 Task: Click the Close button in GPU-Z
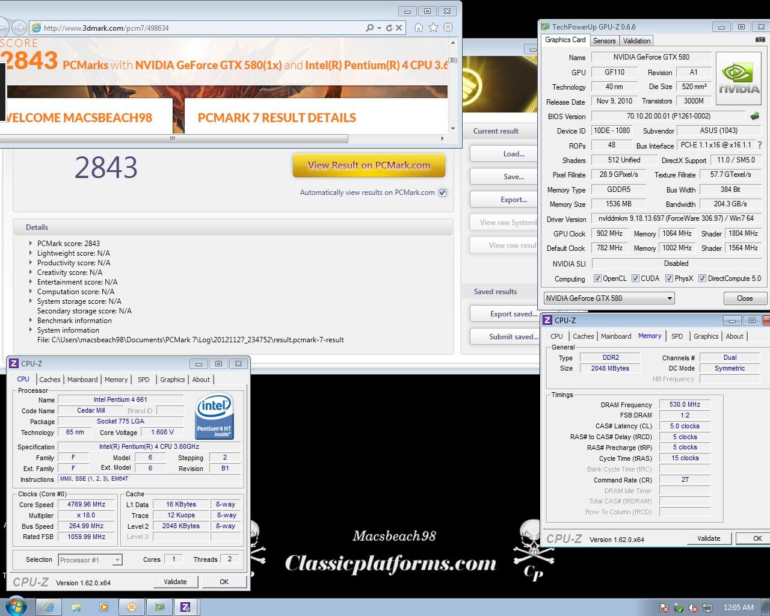745,298
